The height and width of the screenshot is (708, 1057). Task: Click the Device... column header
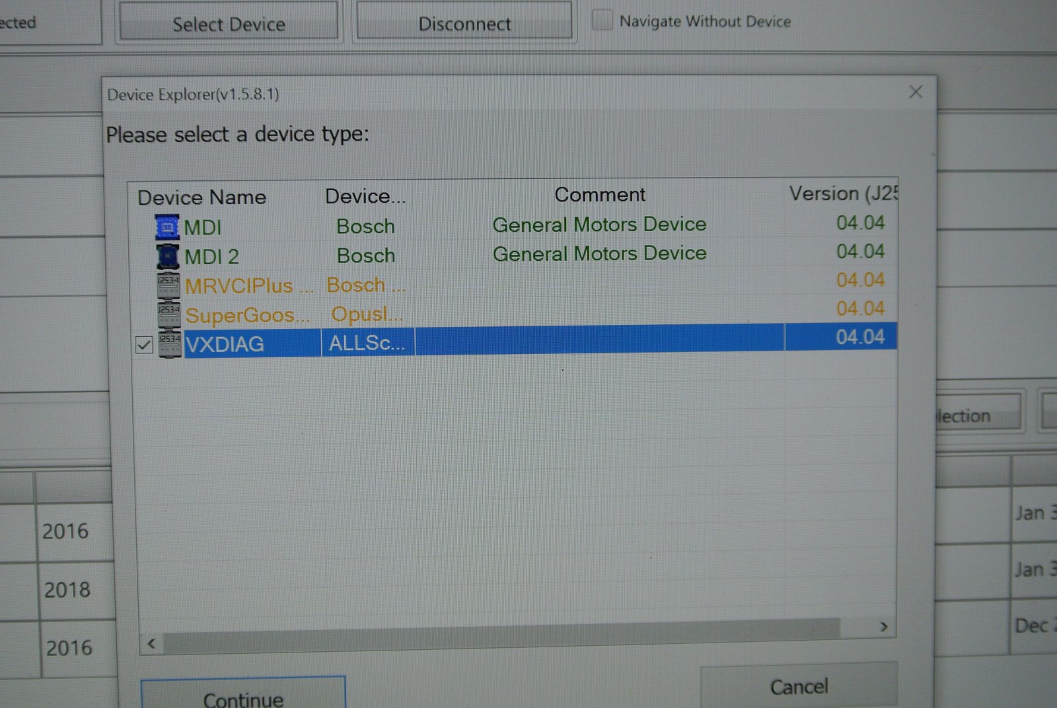tap(365, 196)
